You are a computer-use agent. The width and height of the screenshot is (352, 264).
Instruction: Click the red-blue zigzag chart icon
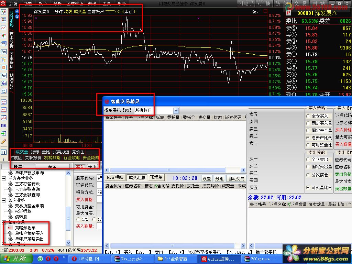point(3,118)
